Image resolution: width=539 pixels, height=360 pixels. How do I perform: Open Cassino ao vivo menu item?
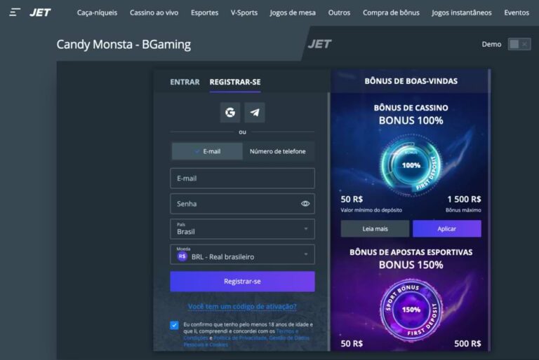[x=154, y=13]
